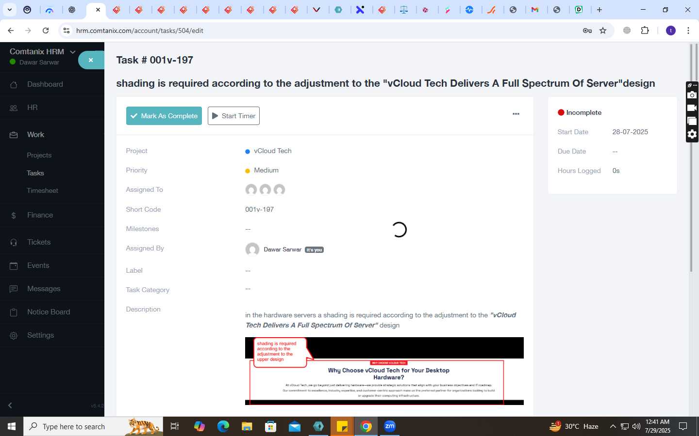Open the password key icon
Image resolution: width=699 pixels, height=436 pixels.
587,31
